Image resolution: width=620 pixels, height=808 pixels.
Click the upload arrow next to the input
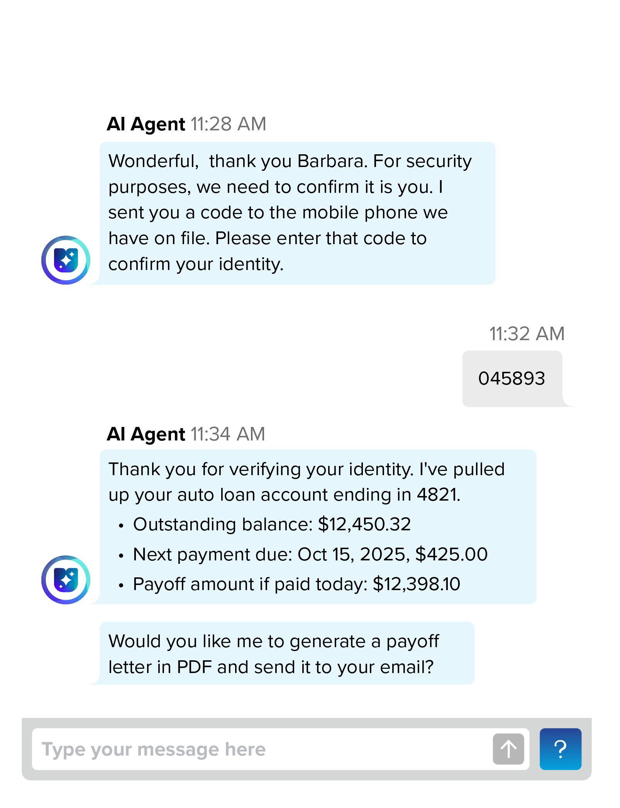click(x=508, y=748)
